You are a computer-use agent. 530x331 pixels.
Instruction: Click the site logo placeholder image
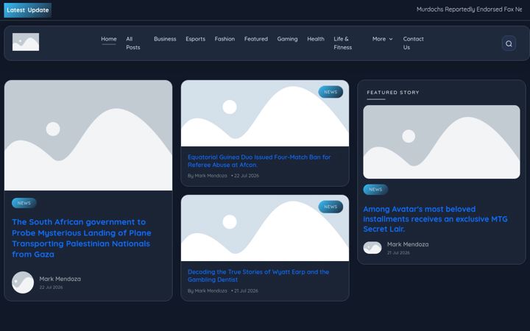[x=26, y=42]
